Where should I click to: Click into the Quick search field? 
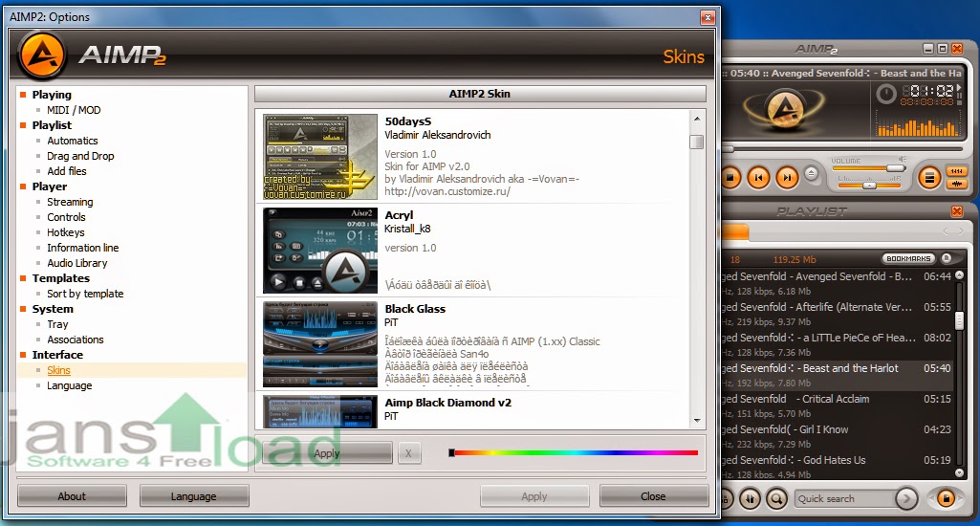tap(843, 498)
